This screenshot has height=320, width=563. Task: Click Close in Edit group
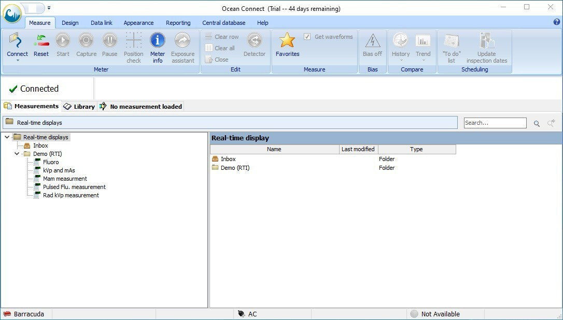tap(217, 60)
